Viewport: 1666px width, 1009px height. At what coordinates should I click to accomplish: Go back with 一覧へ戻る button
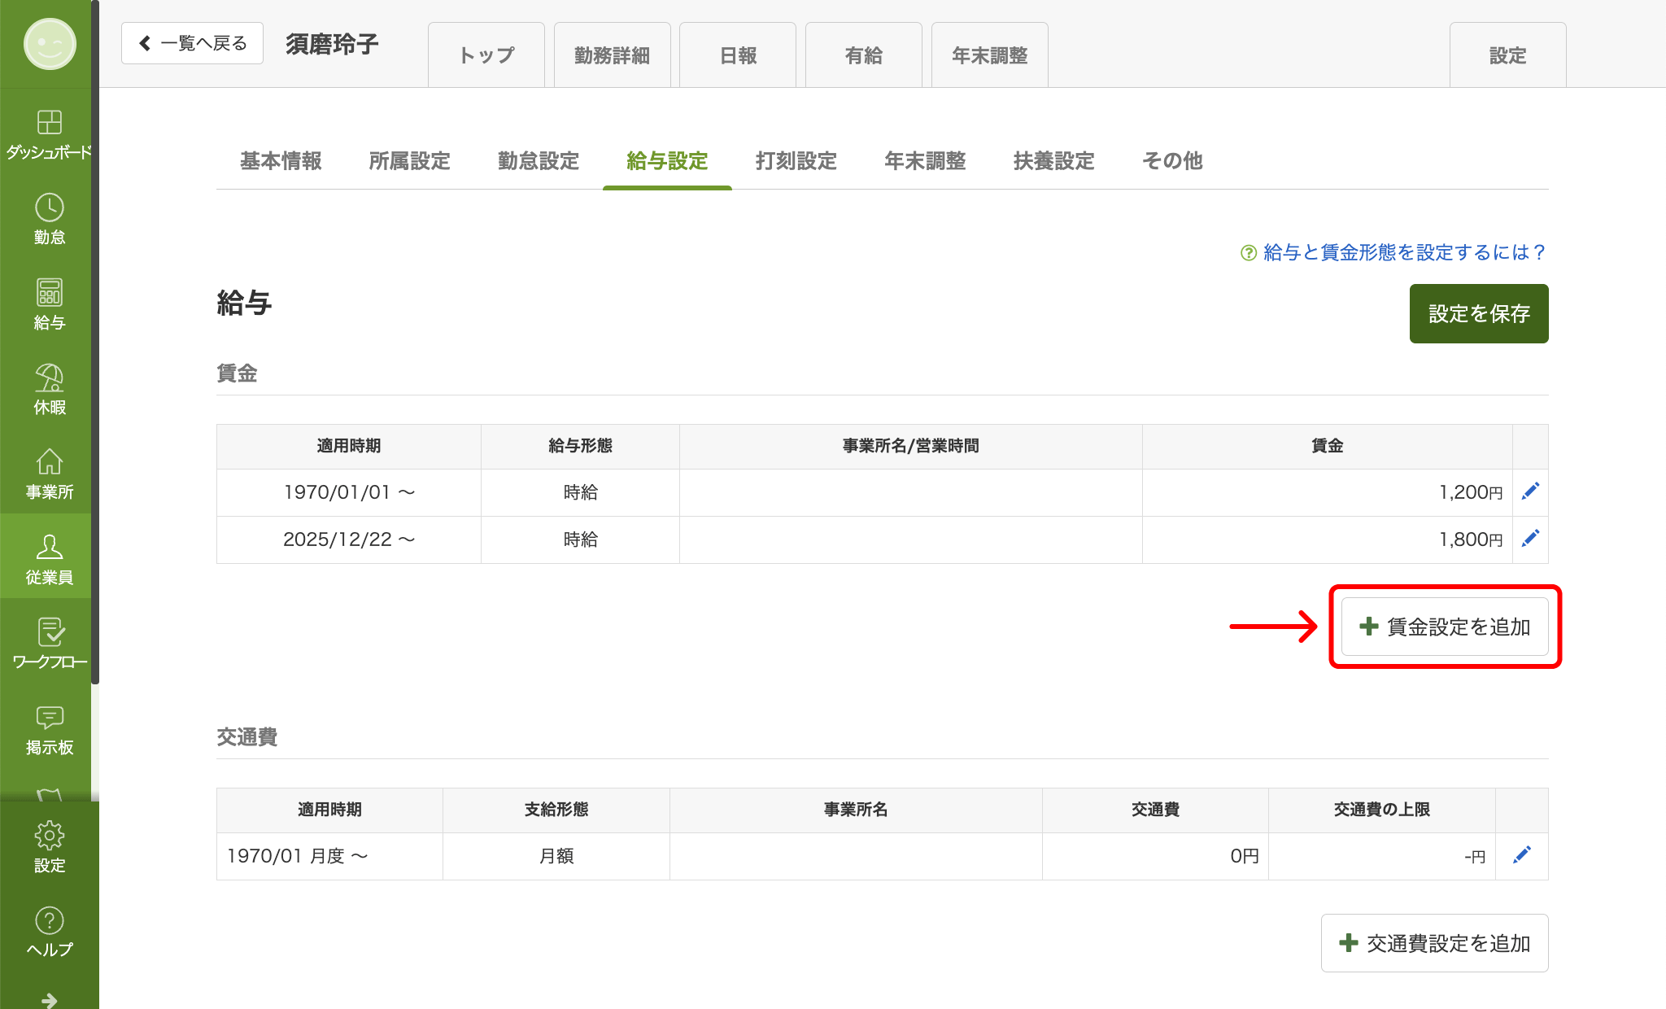click(x=192, y=43)
